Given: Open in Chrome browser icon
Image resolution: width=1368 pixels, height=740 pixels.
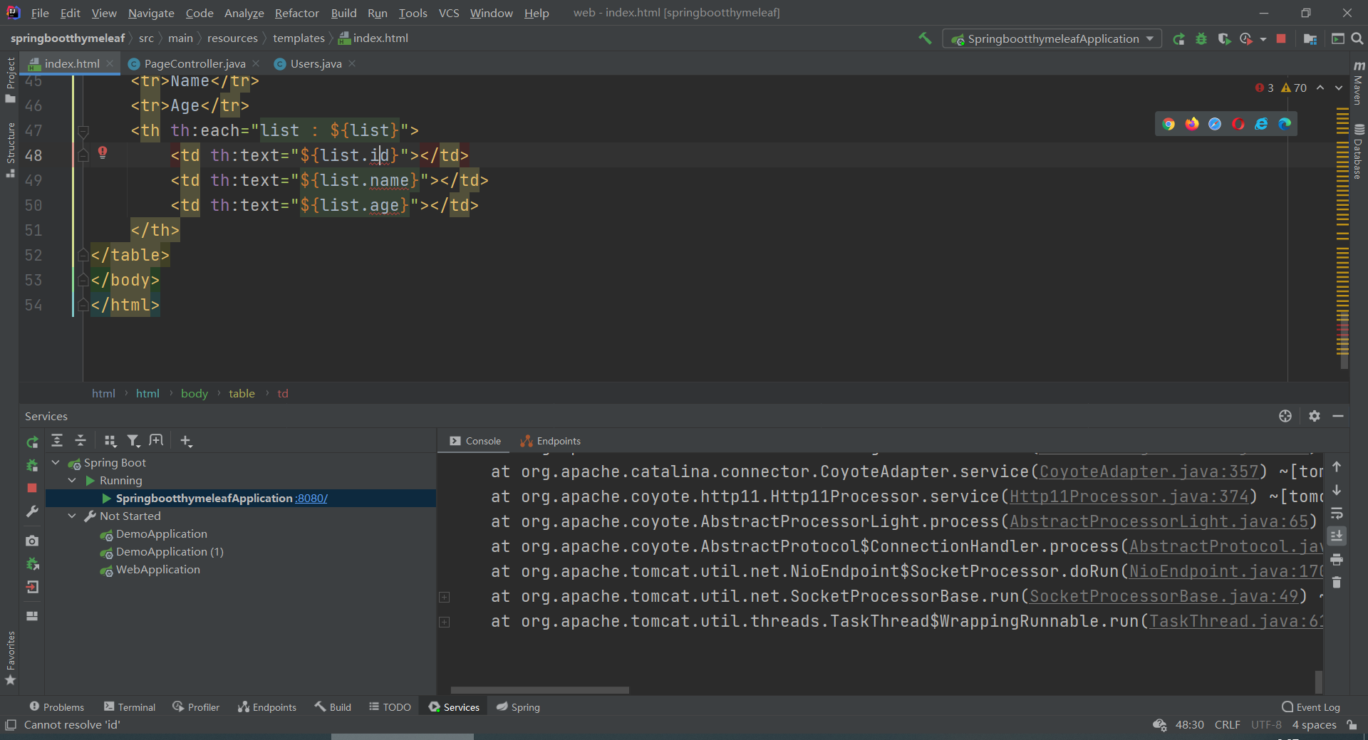Looking at the screenshot, I should 1168,124.
